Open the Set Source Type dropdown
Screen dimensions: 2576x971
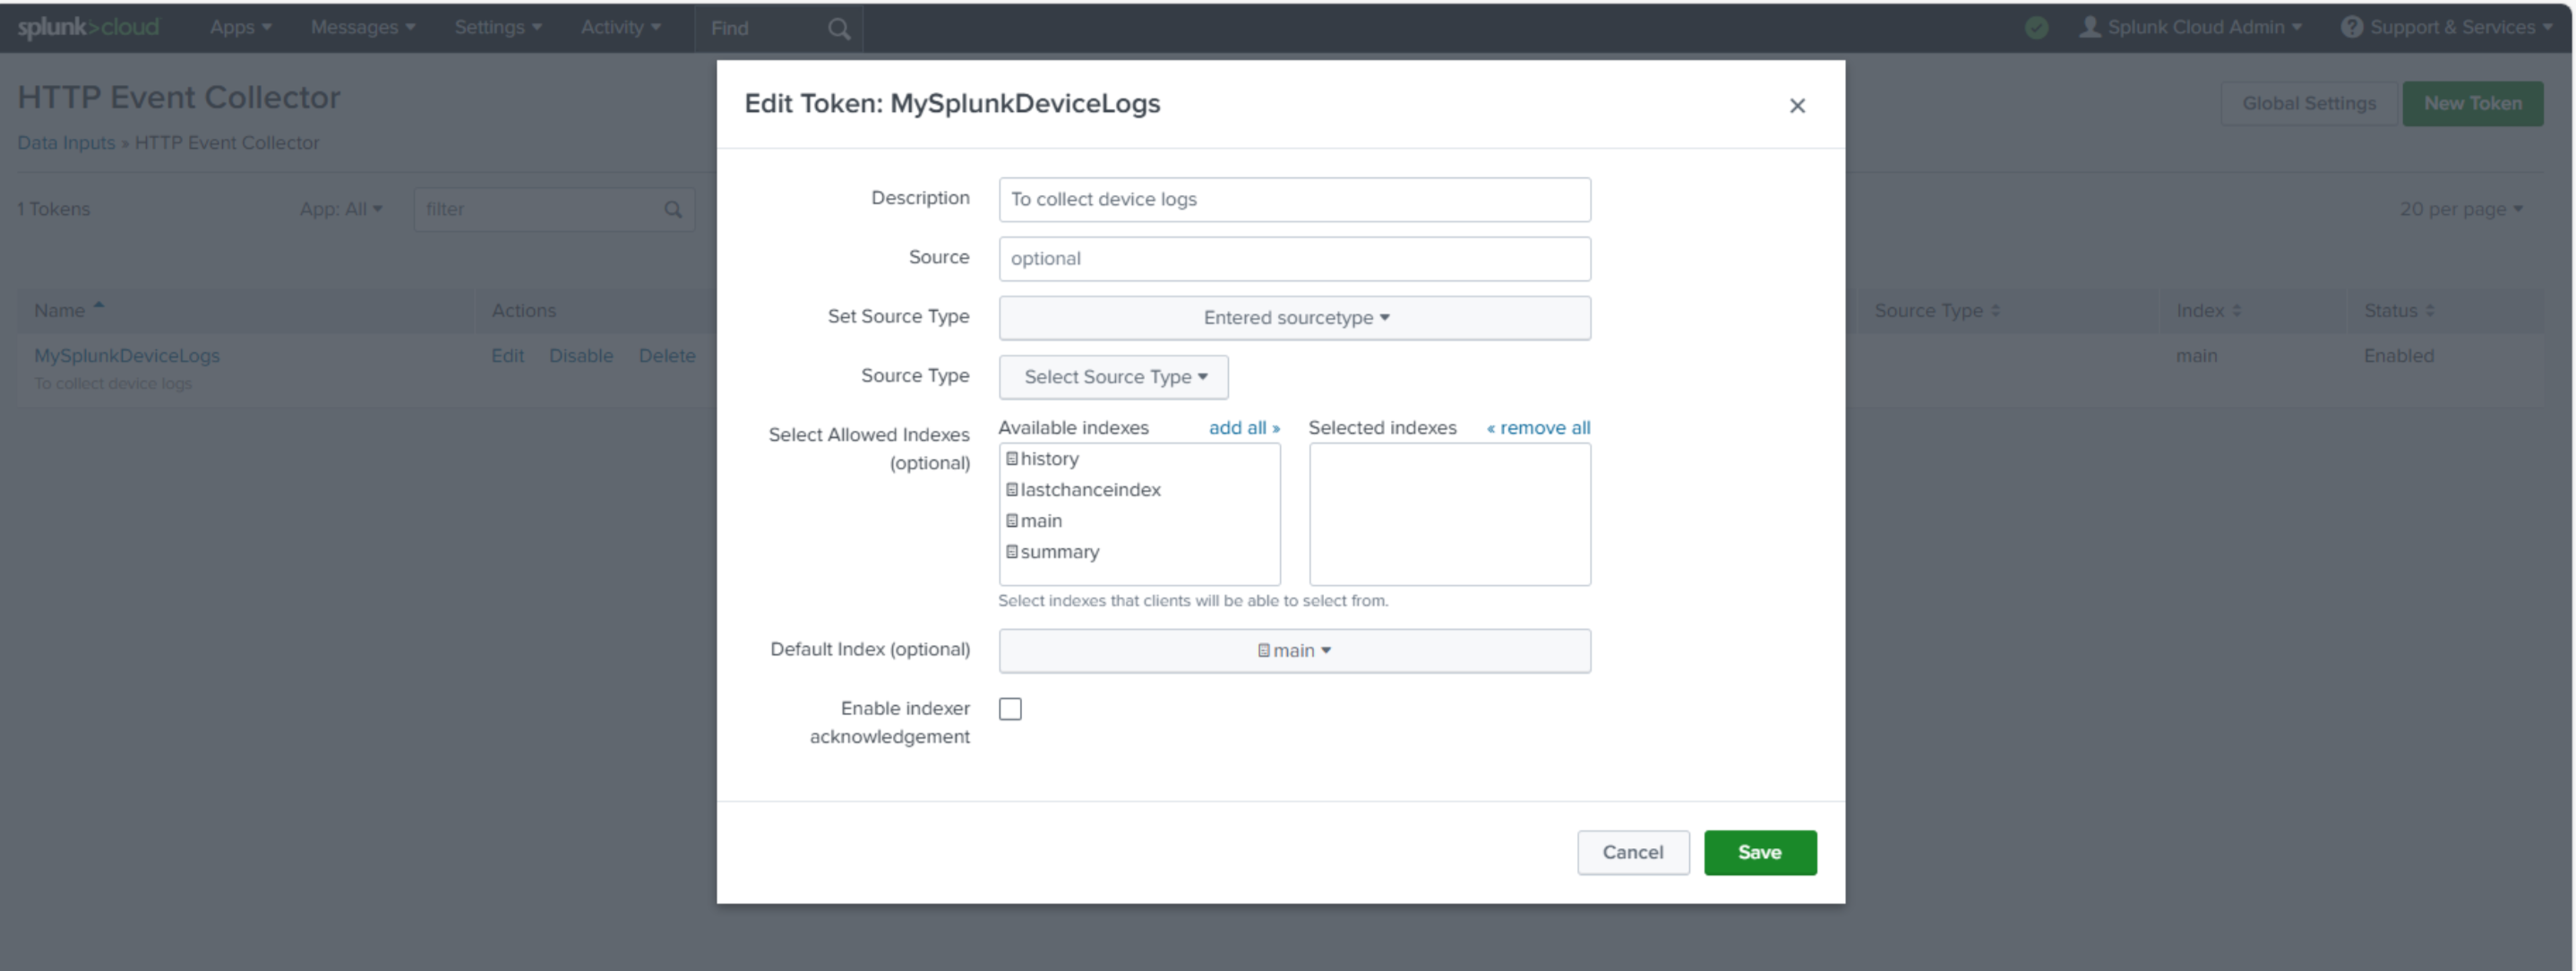(1294, 318)
